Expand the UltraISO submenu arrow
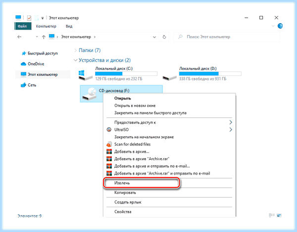Viewport: 297px width, 232px height. [x=231, y=129]
